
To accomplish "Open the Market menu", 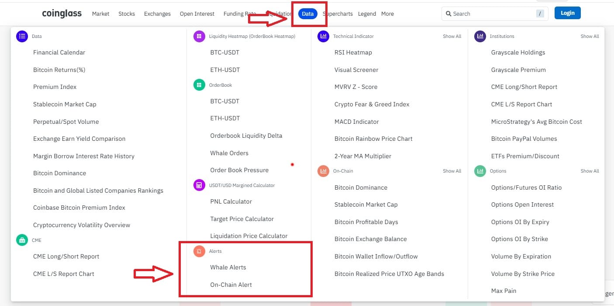I will (100, 14).
